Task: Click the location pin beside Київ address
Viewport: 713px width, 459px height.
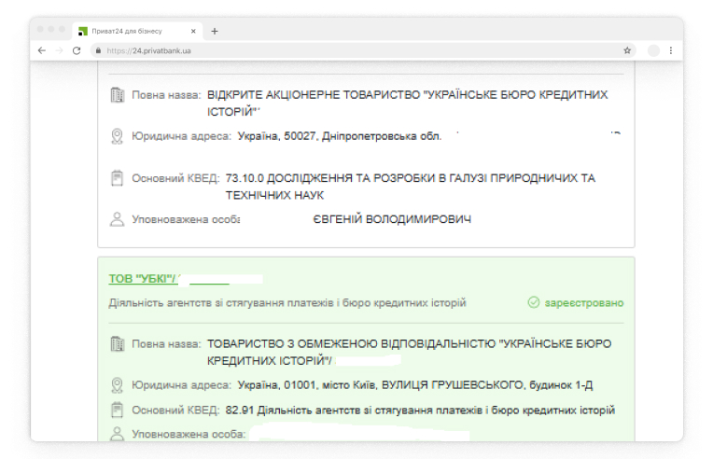Action: [118, 384]
